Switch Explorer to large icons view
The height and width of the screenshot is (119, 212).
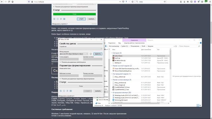[200, 105]
